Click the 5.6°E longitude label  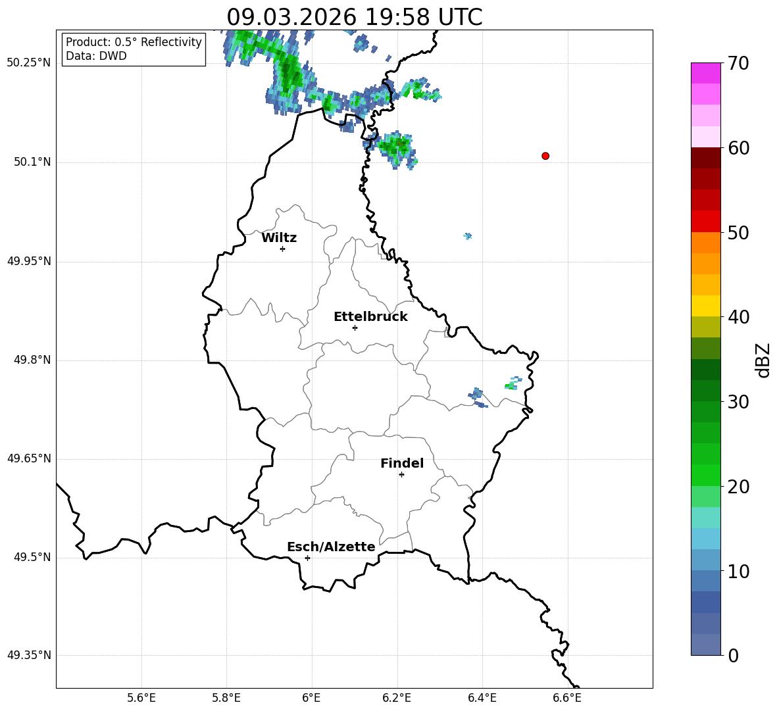(141, 698)
